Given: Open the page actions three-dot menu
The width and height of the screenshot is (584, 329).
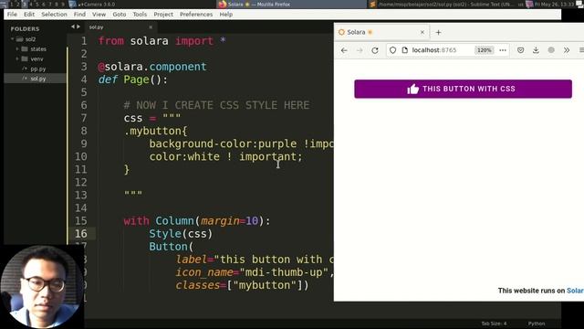Looking at the screenshot, I should tap(503, 50).
